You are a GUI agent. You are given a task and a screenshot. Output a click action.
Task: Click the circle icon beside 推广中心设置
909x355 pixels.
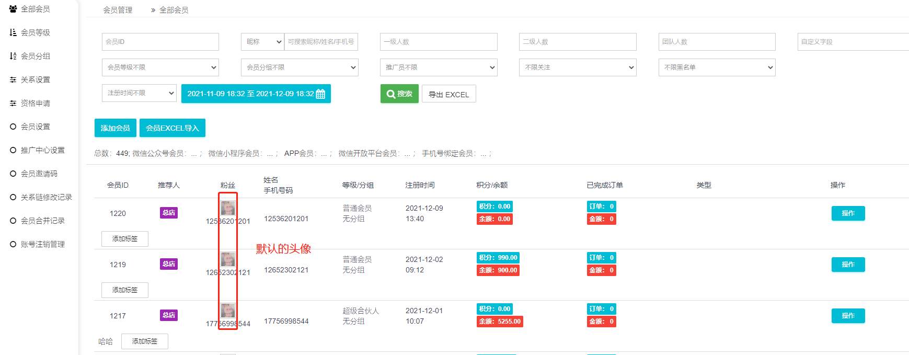click(13, 150)
